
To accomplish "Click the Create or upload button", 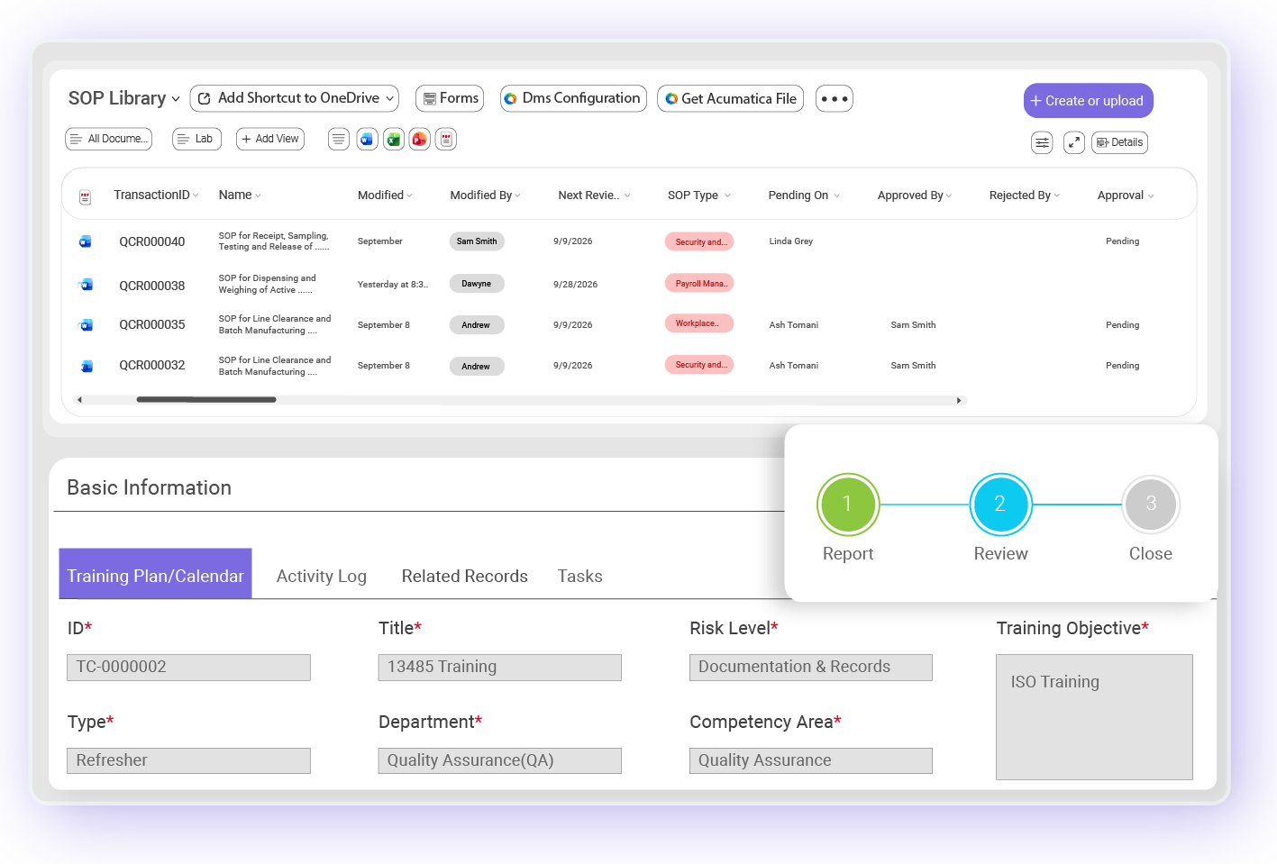I will point(1089,101).
